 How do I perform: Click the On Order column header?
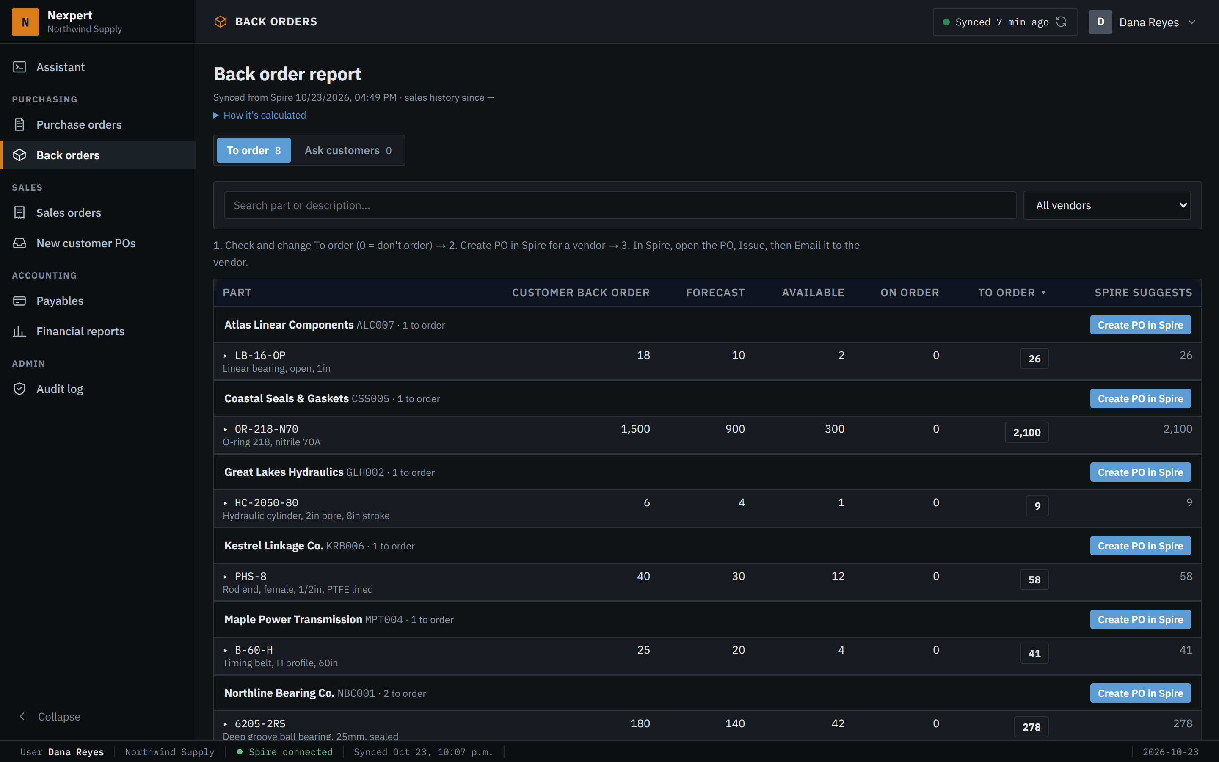(910, 292)
